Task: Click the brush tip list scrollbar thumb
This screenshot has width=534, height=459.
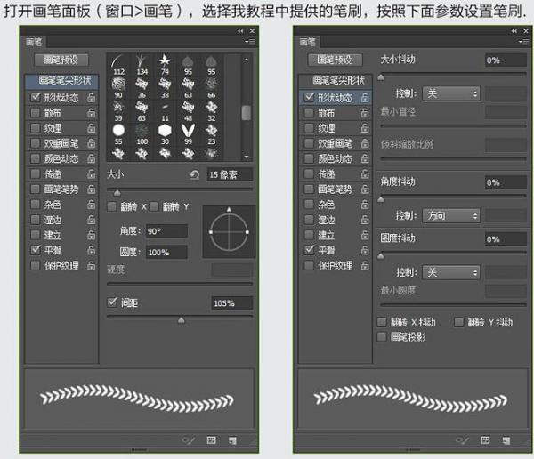Action: click(247, 113)
